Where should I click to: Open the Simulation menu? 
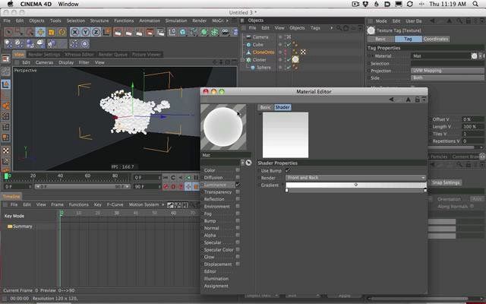click(x=175, y=21)
